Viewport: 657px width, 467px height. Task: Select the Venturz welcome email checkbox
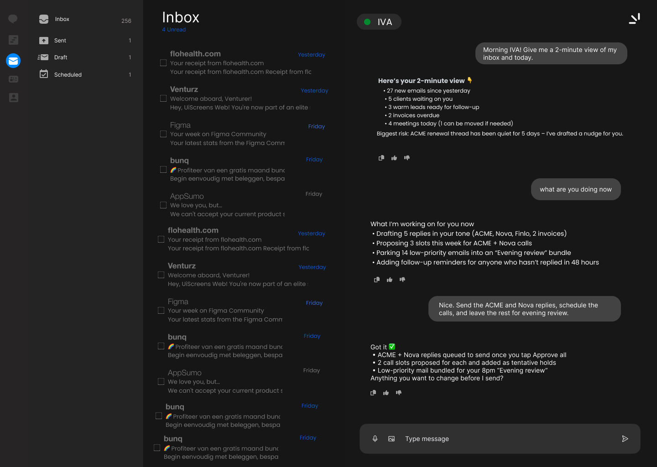tap(163, 98)
